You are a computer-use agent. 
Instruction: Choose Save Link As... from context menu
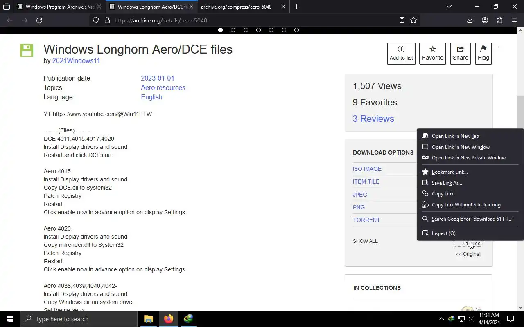(x=470, y=183)
